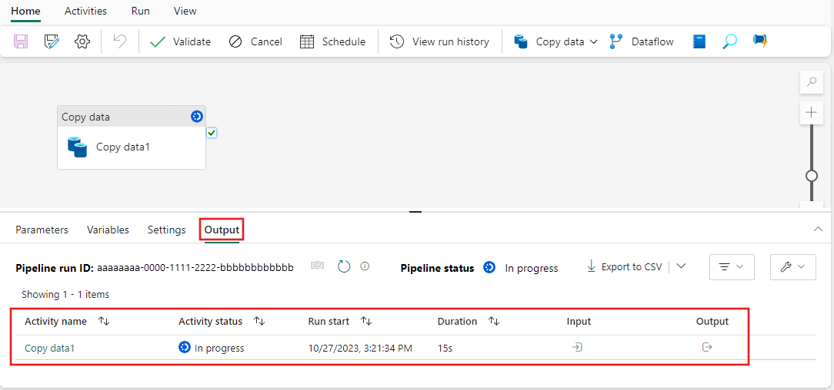Image resolution: width=834 pixels, height=390 pixels.
Task: Click the canvas zoom slider handle
Action: coord(812,176)
